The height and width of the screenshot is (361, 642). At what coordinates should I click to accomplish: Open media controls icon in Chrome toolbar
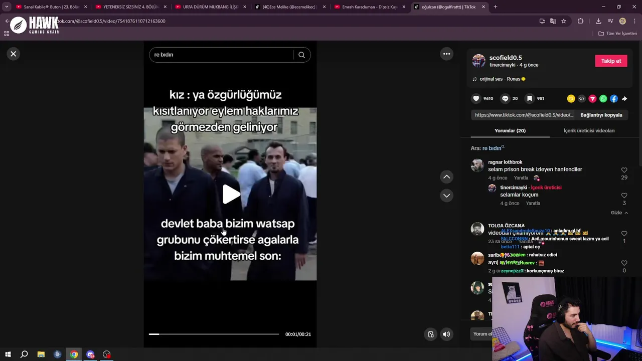[x=610, y=21]
